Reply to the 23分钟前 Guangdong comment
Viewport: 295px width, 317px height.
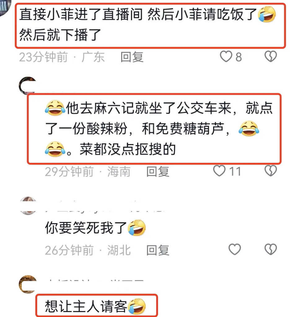click(132, 57)
